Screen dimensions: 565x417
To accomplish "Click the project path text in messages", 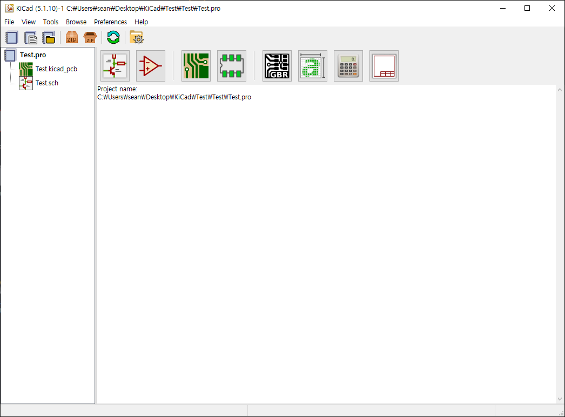I will click(174, 97).
